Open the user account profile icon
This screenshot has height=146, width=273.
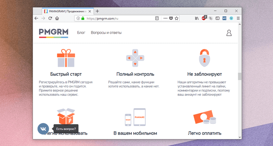point(229,33)
